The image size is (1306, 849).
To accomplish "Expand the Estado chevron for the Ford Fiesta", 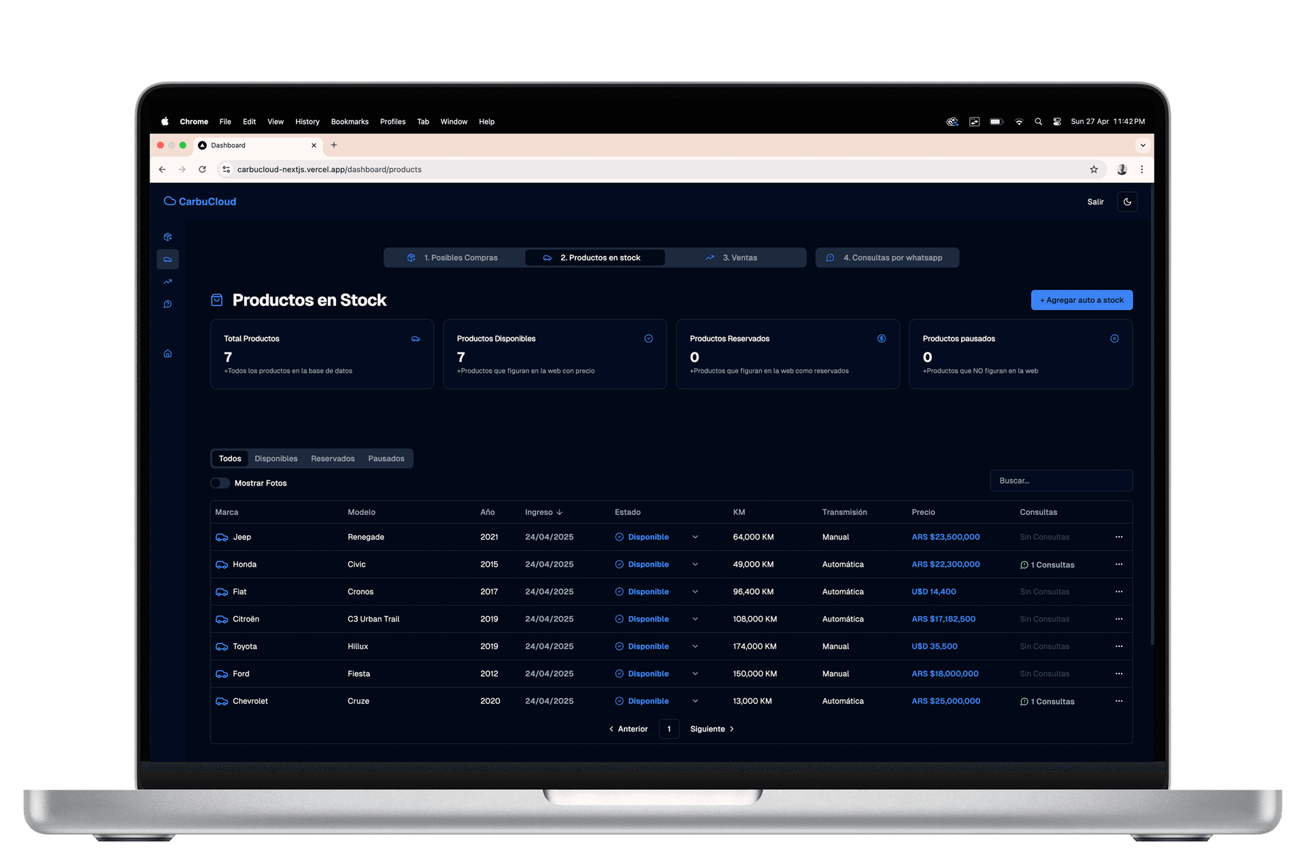I will point(695,673).
